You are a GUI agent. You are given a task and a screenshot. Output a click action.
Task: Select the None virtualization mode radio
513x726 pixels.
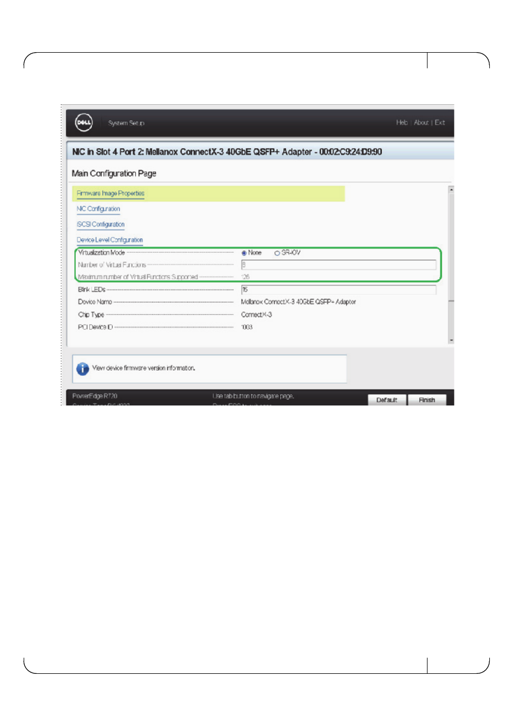tap(244, 253)
